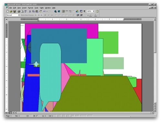Open a file with the Open icon
The height and width of the screenshot is (123, 161).
[x=11, y=11]
